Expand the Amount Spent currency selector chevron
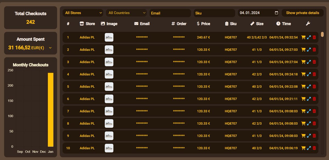 coord(50,48)
